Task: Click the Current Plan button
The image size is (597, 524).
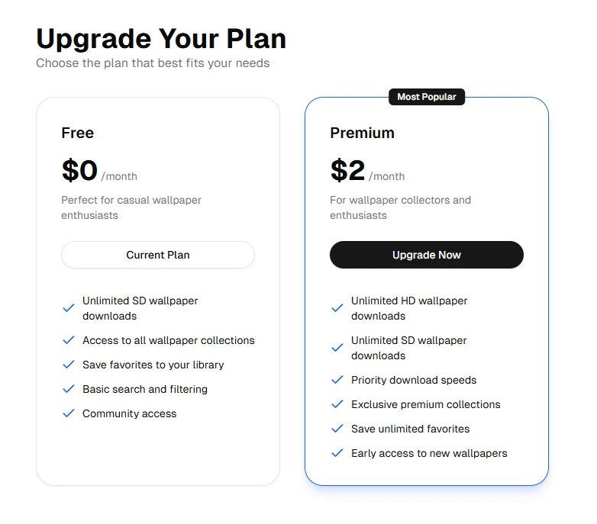Action: pyautogui.click(x=158, y=255)
